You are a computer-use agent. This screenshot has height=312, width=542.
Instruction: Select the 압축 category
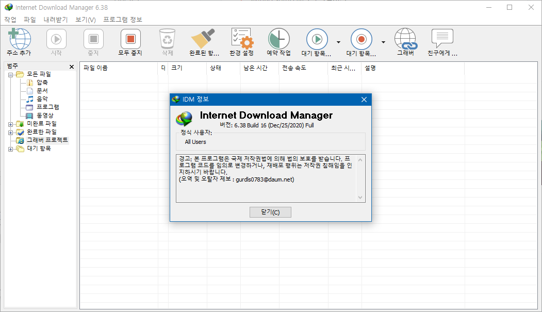(42, 82)
